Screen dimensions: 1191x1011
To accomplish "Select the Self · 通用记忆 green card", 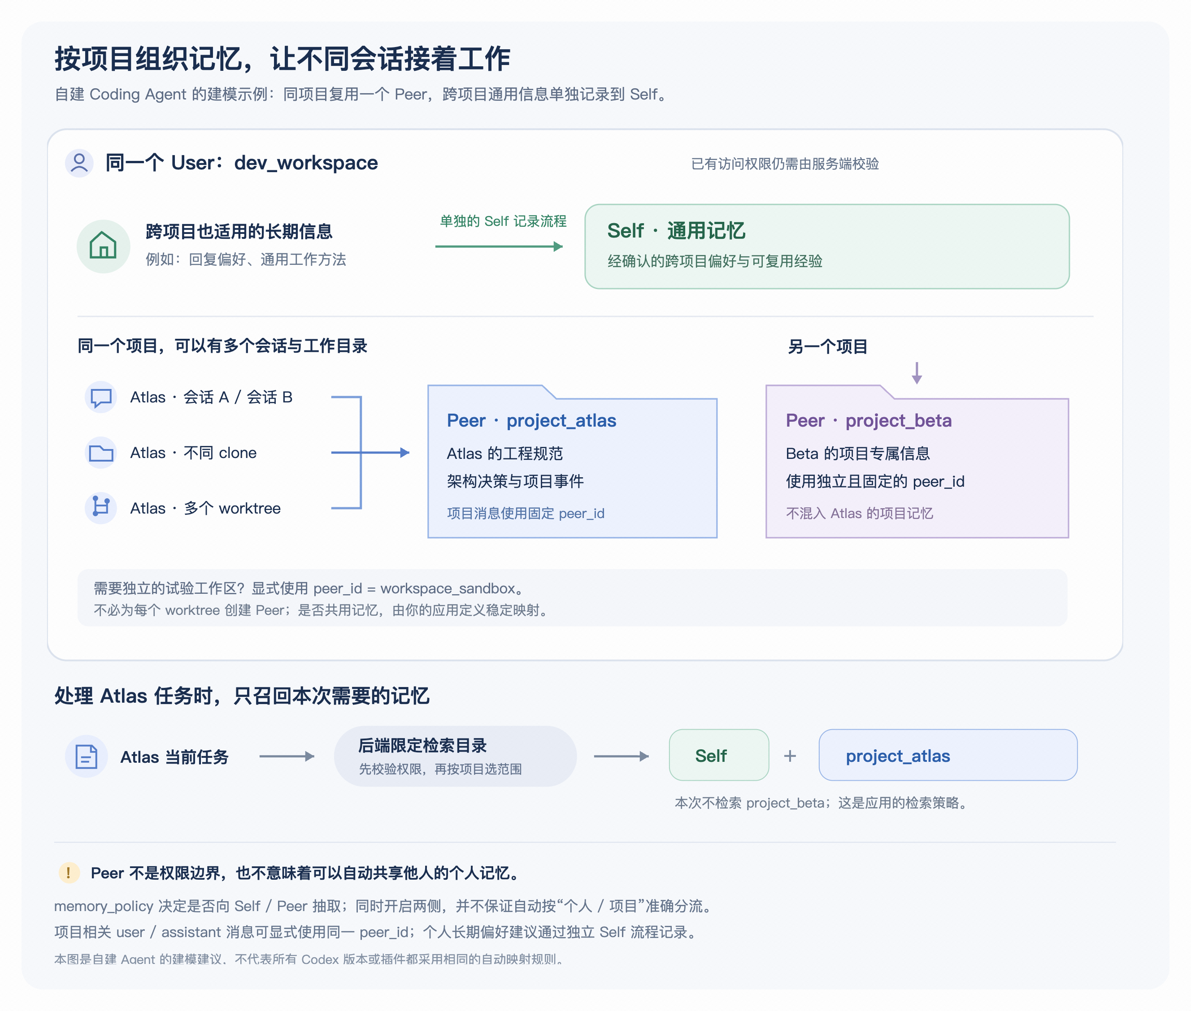I will (827, 246).
